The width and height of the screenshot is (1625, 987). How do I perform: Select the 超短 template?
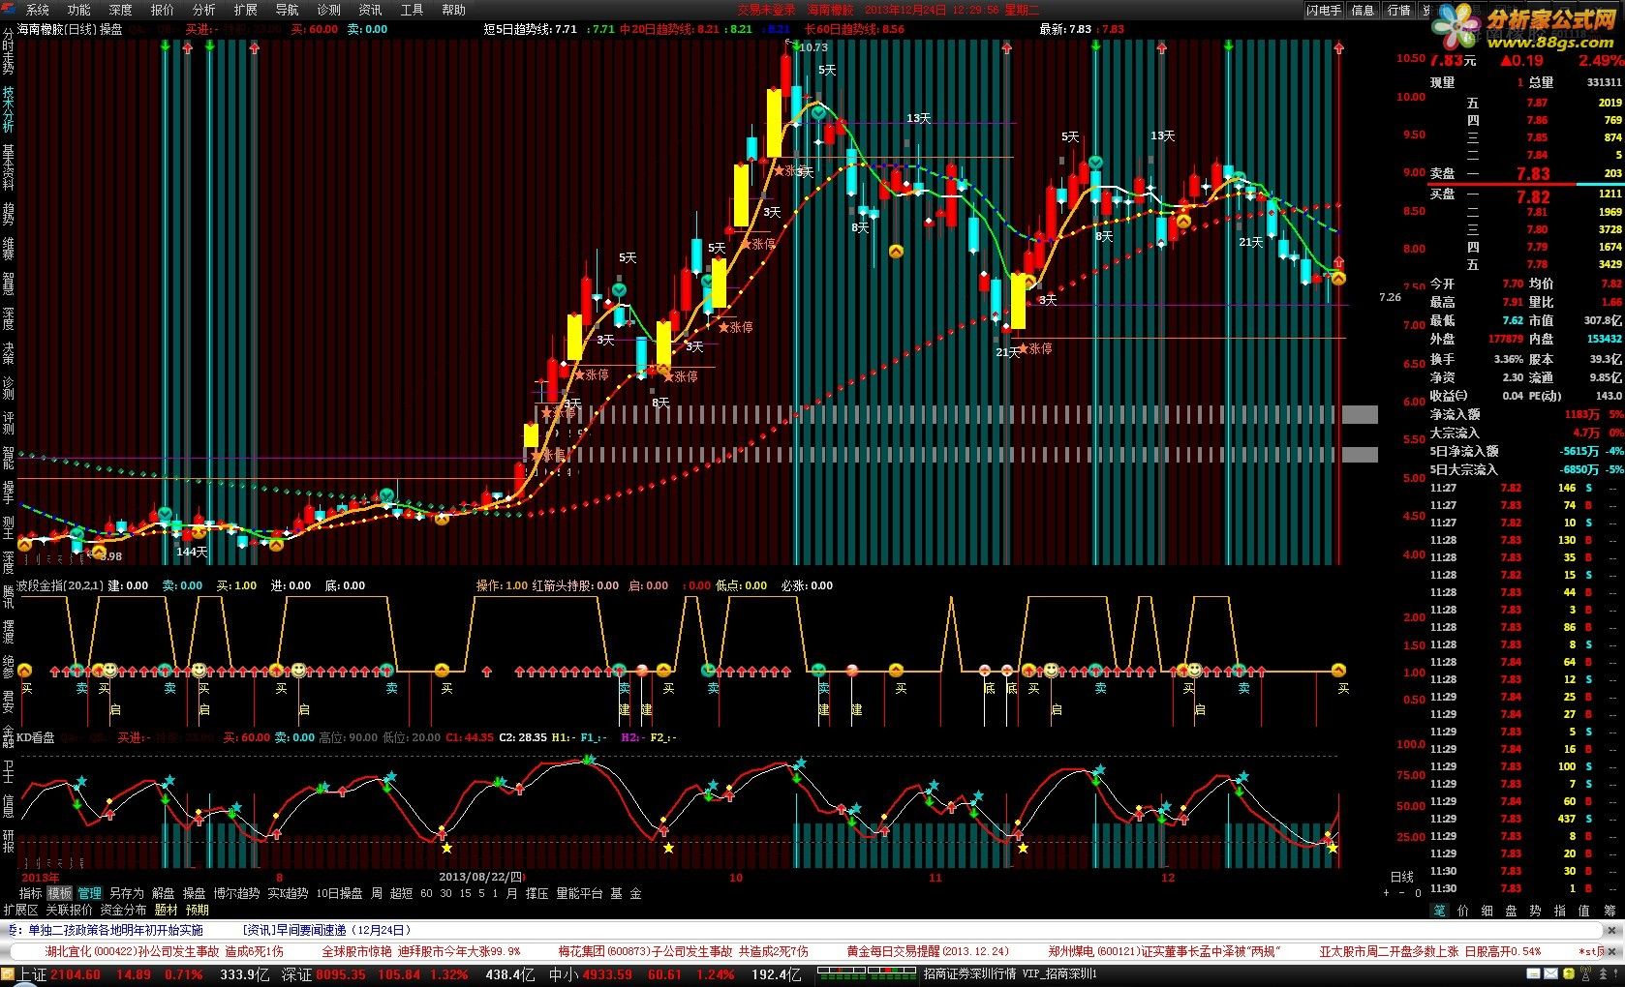pos(402,893)
